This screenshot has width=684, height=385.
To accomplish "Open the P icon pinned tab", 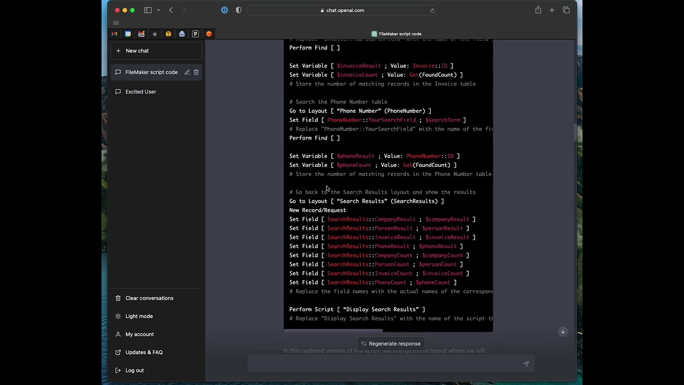I will [x=196, y=34].
